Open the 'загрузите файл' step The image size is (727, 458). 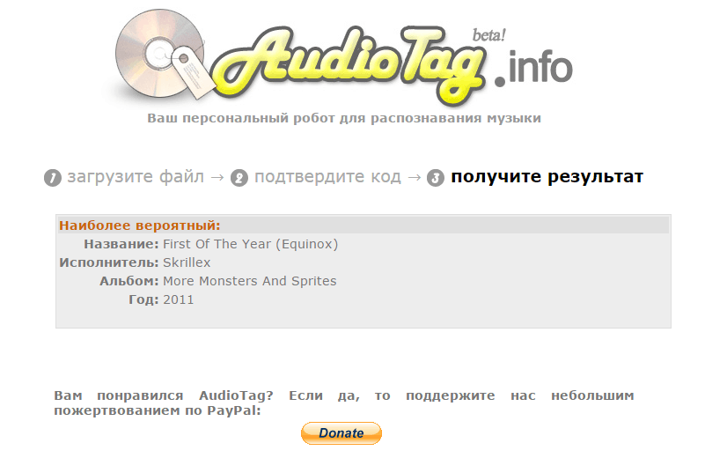[x=136, y=177]
